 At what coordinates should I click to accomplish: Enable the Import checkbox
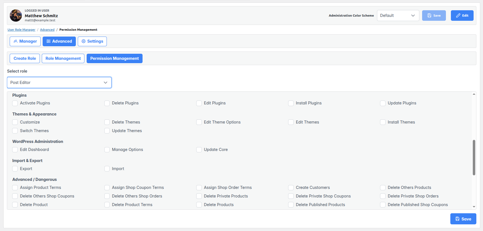click(107, 169)
